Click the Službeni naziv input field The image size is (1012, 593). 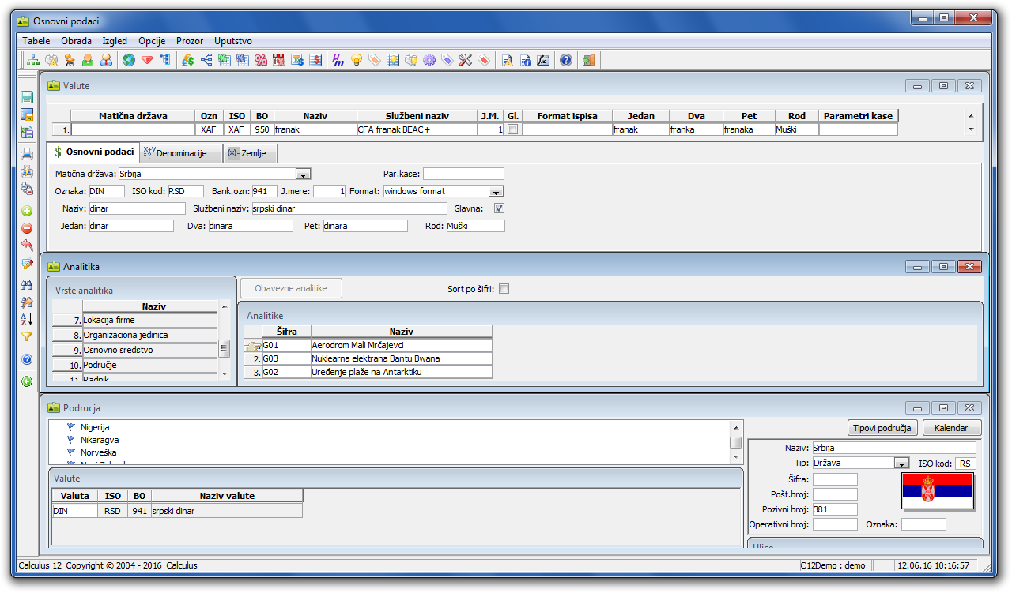[x=349, y=208]
